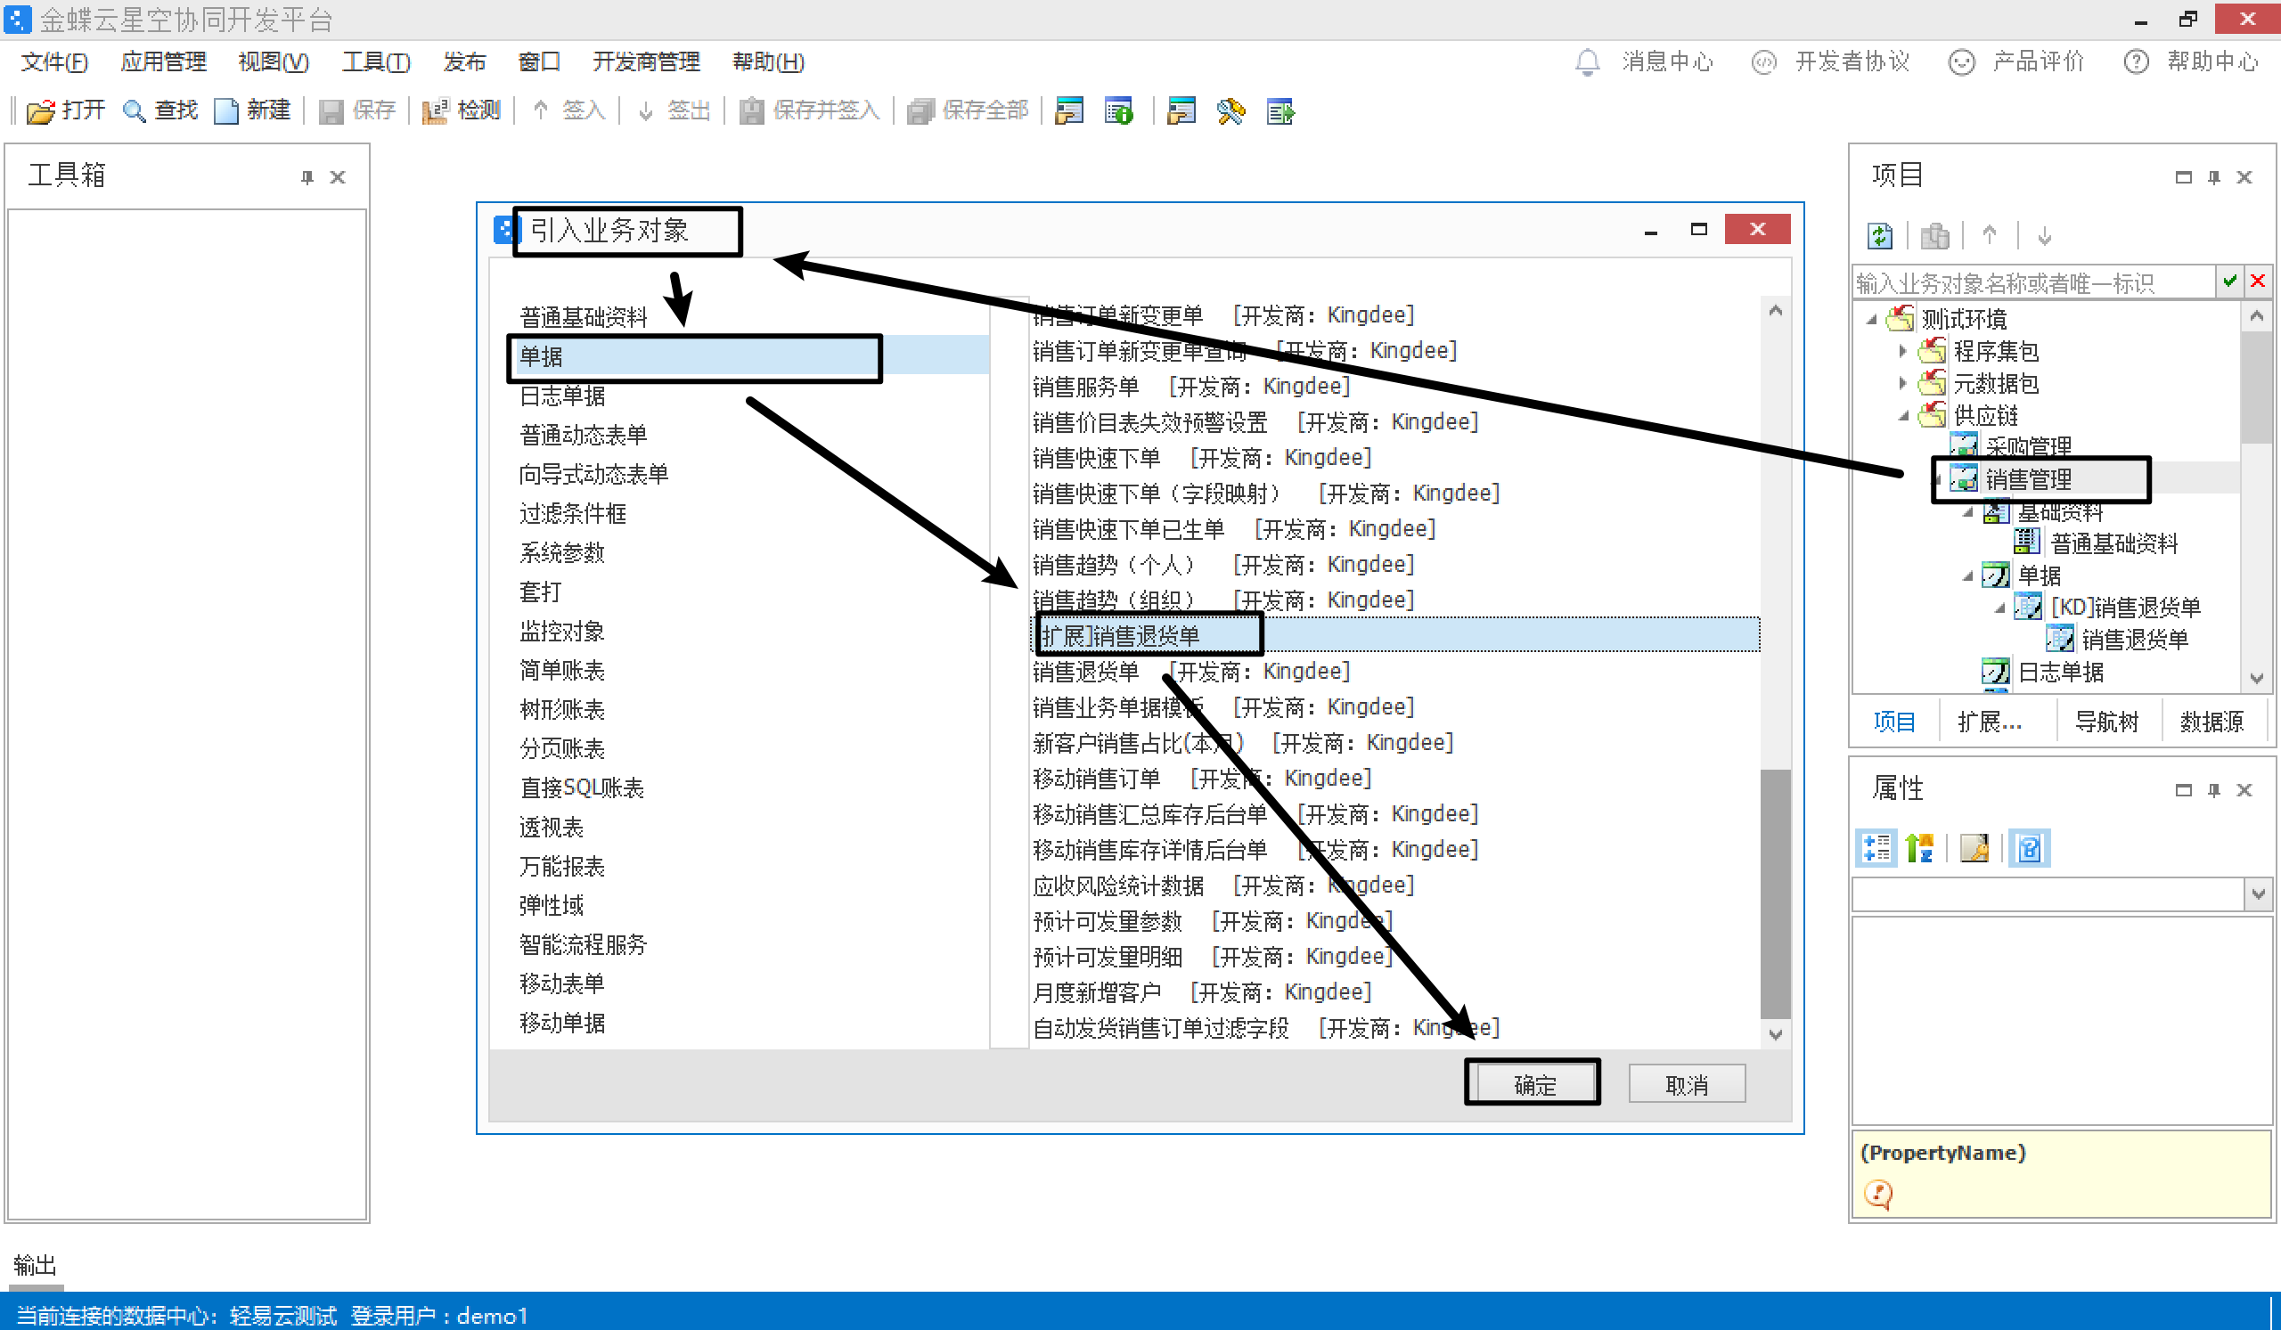Click the 保存全部 toolbar item
The image size is (2281, 1330).
[x=968, y=111]
